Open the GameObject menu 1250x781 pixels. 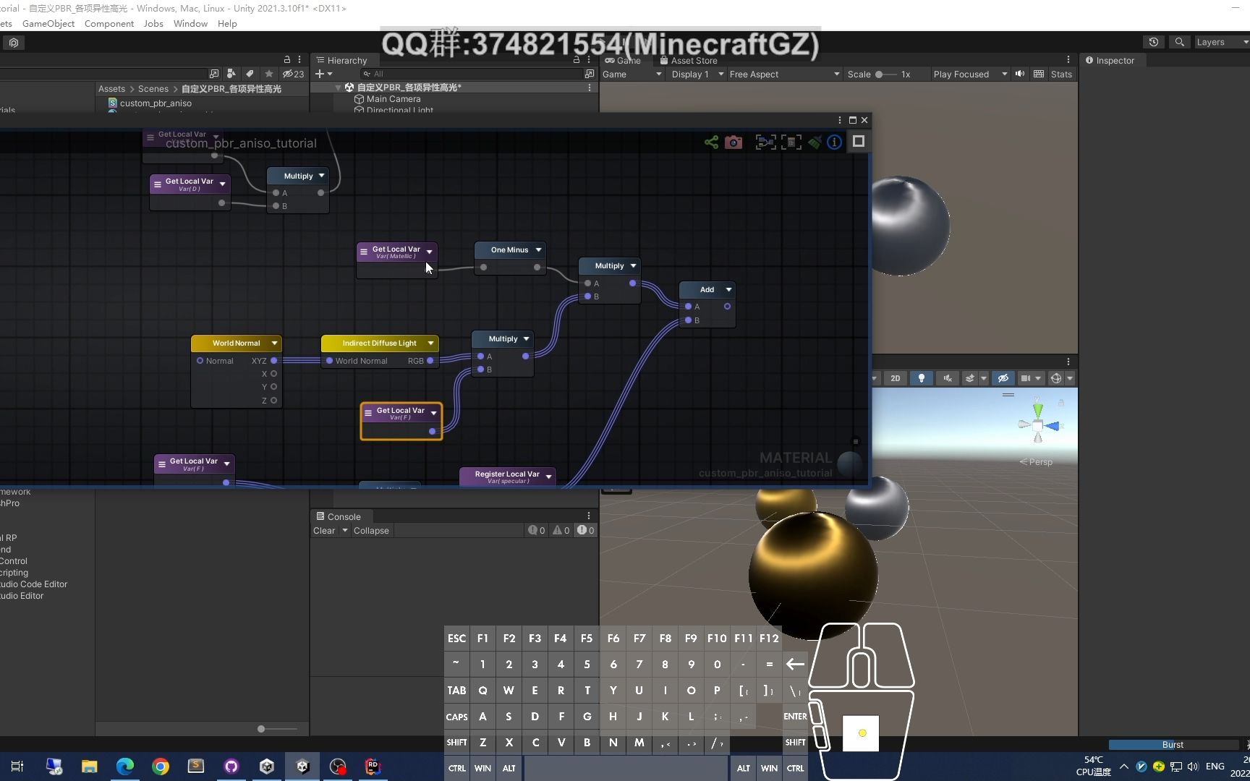click(x=48, y=23)
